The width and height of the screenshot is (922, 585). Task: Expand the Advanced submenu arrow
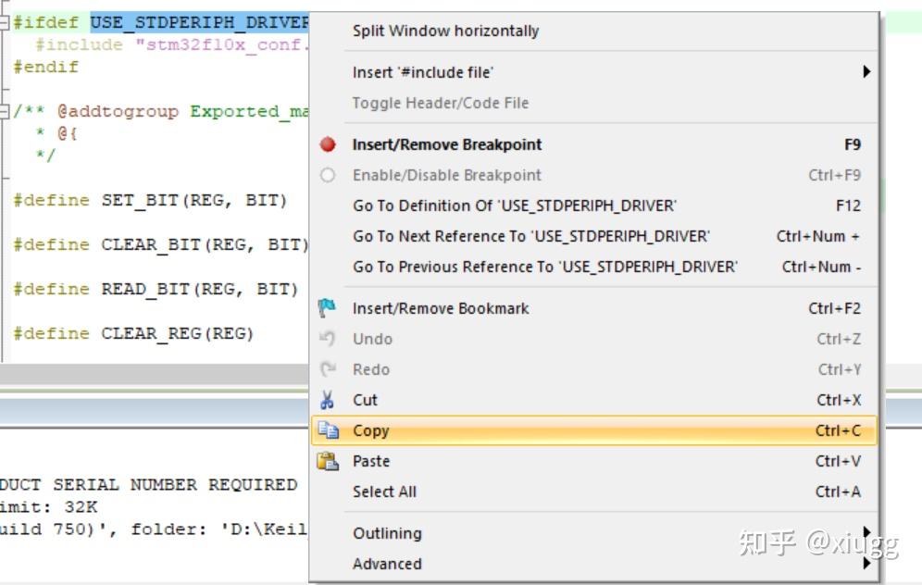click(x=866, y=563)
